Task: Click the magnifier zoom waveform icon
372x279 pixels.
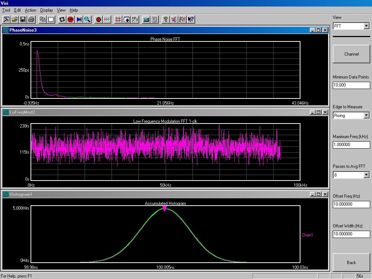Action: click(87, 20)
